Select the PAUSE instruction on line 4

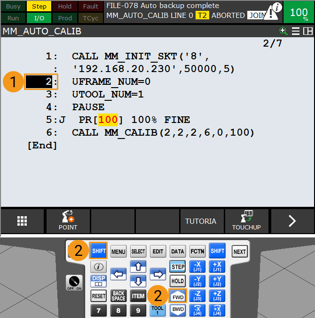click(88, 107)
